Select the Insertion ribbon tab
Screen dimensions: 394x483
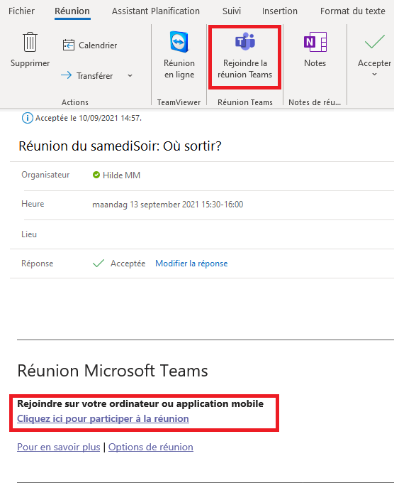(280, 11)
